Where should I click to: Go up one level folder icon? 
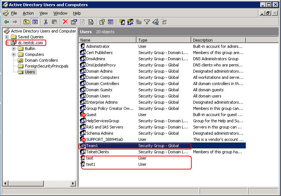(x=27, y=22)
